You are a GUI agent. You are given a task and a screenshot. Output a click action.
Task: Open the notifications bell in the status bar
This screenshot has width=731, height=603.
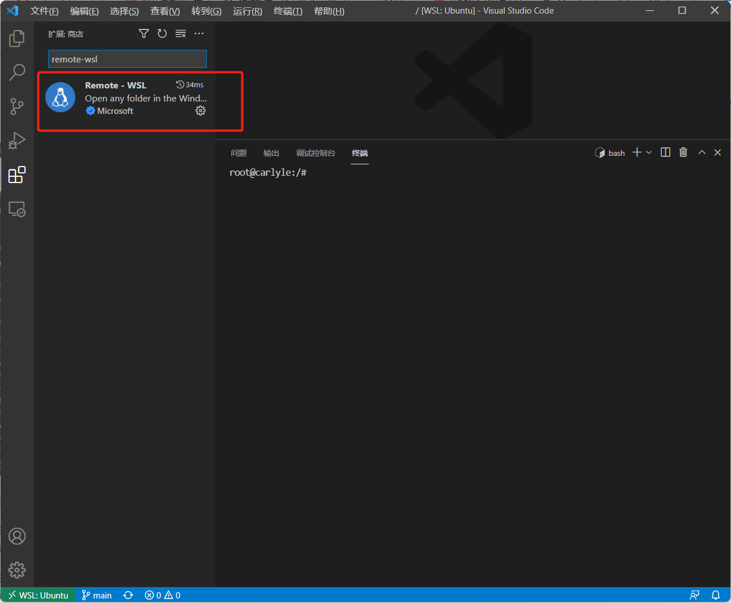click(716, 594)
